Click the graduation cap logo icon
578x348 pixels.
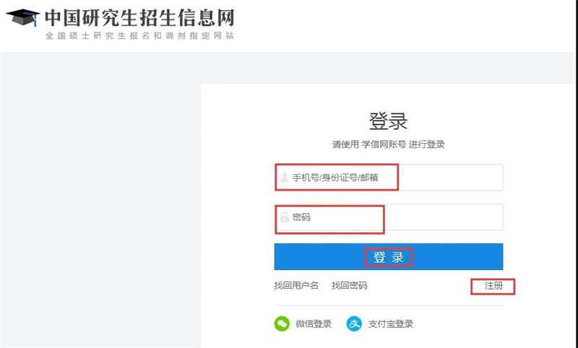tap(23, 17)
